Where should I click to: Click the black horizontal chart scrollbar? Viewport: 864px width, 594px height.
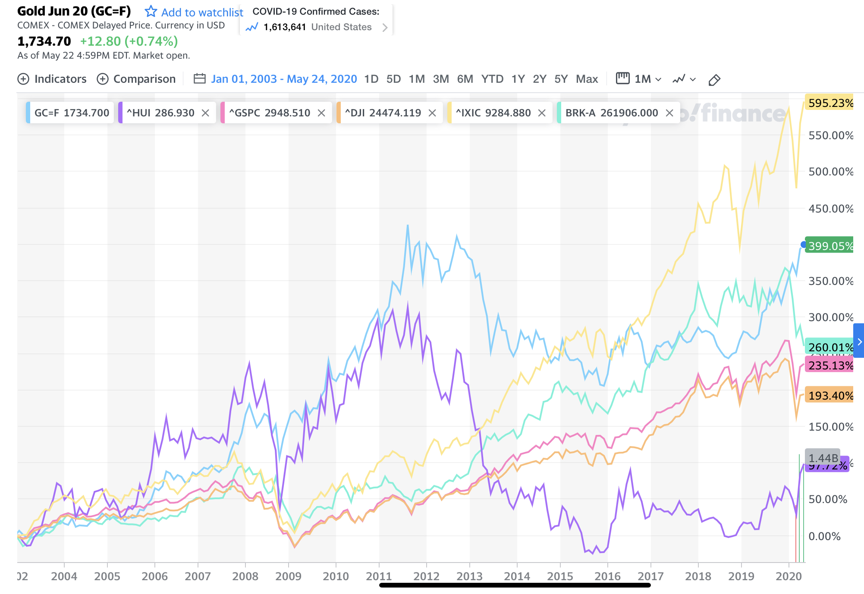point(514,585)
